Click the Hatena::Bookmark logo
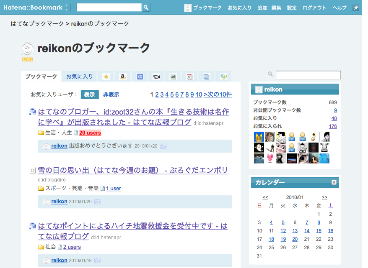The width and height of the screenshot is (368, 268). pyautogui.click(x=33, y=8)
